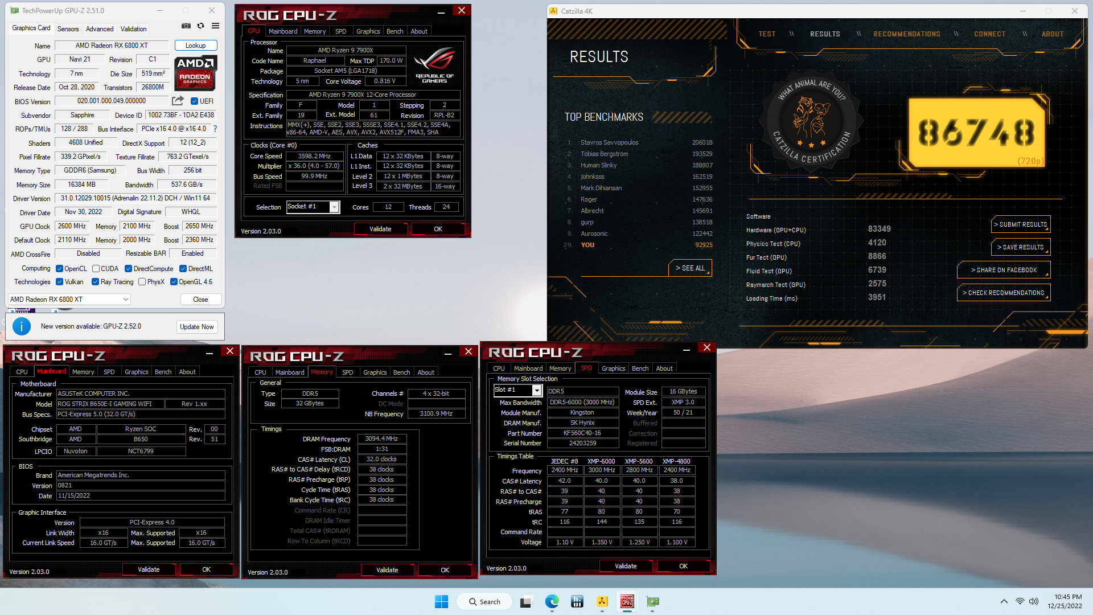
Task: Toggle PhysX checkbox
Action: click(x=141, y=282)
